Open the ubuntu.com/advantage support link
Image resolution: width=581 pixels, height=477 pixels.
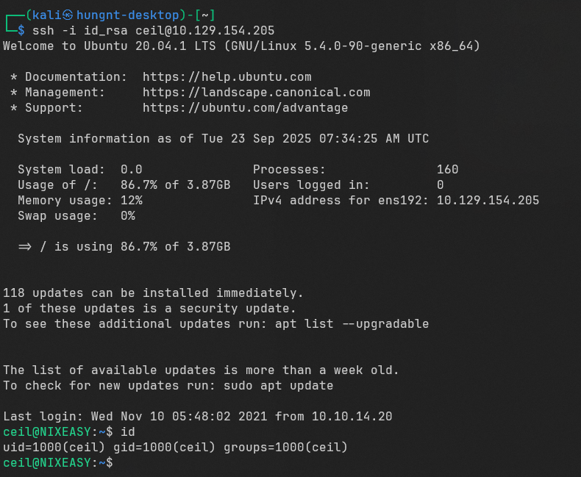245,108
